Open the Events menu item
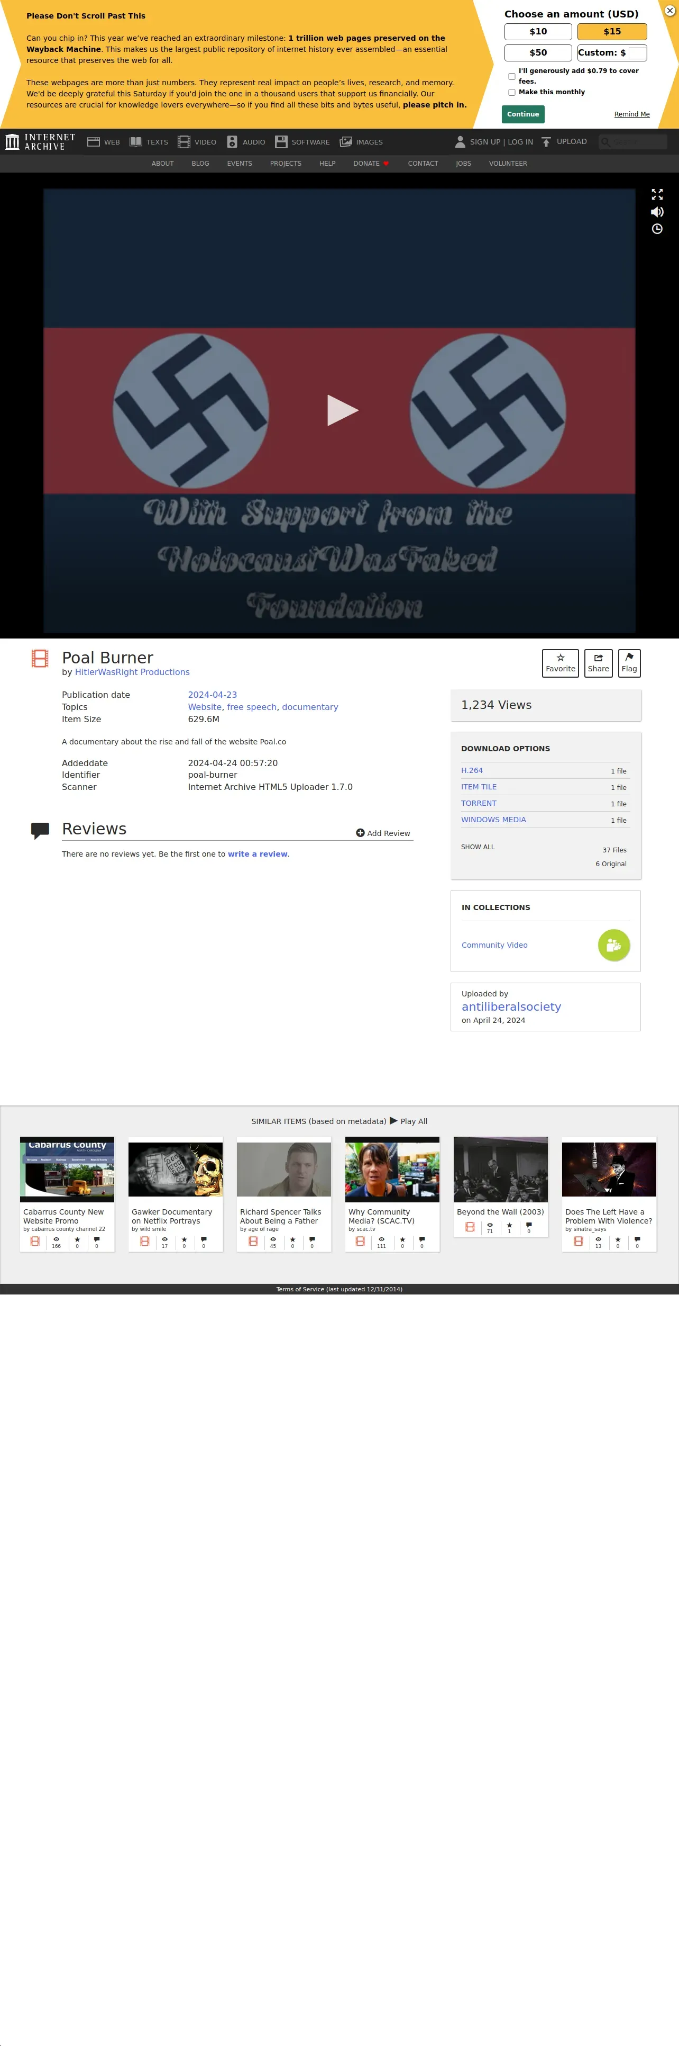Screen dimensions: 679x2050 pos(240,164)
